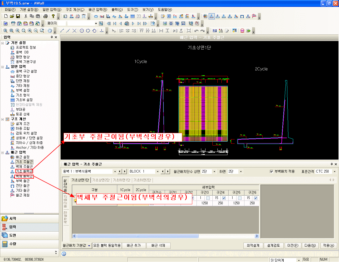The height and width of the screenshot is (262, 339).
Task: Select 부벽 철근 in the tree
Action: pos(23,181)
